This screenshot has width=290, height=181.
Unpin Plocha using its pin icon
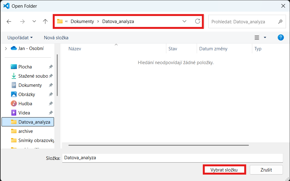[51, 67]
